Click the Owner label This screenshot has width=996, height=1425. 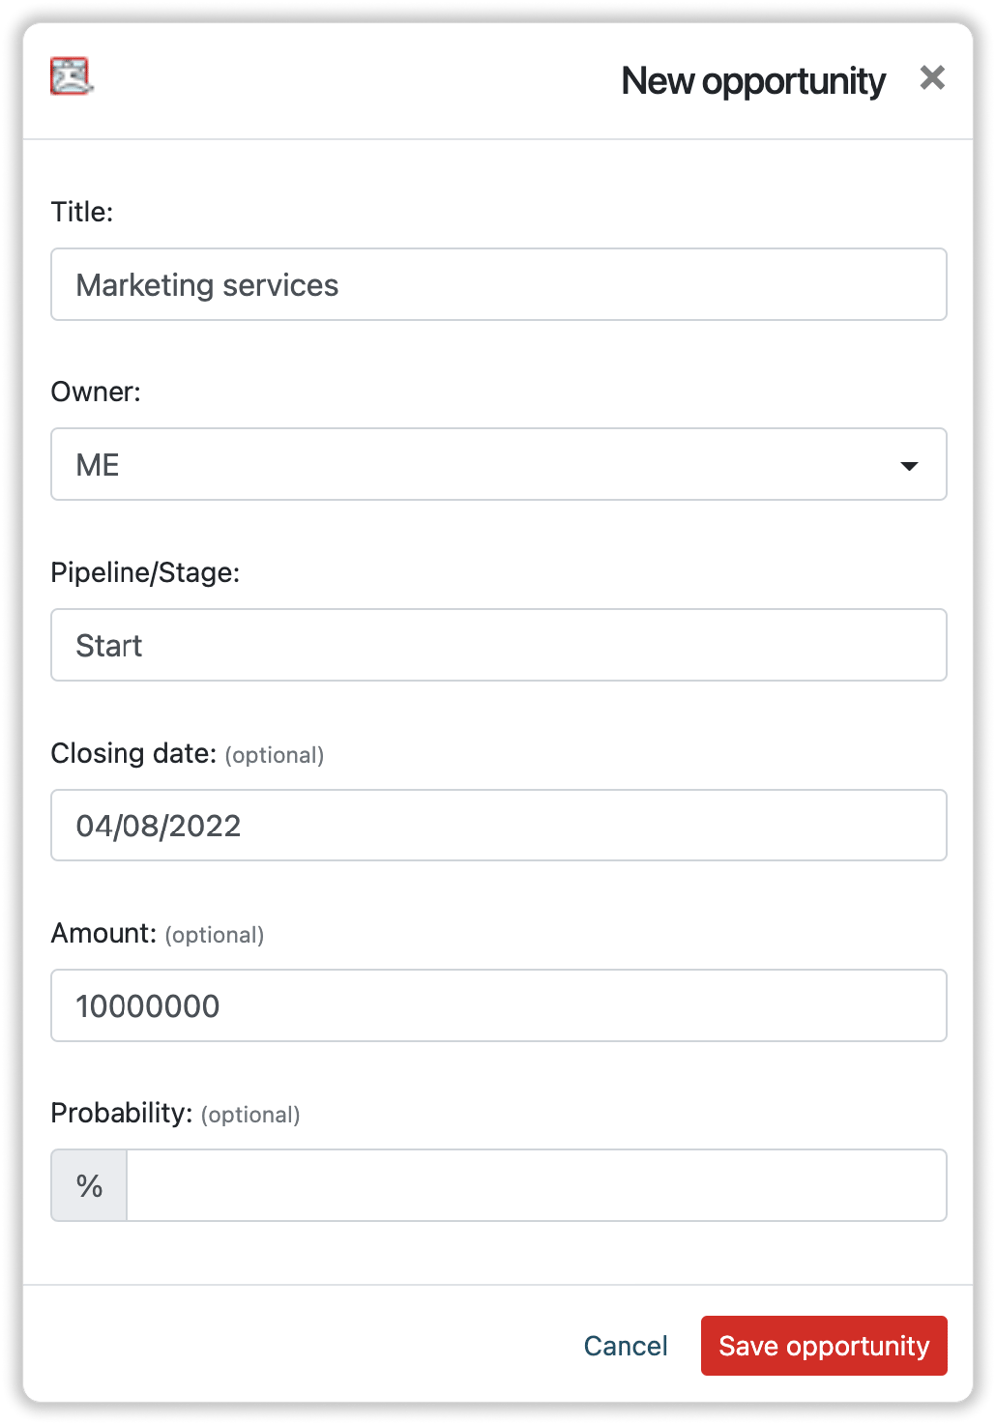[x=95, y=391]
